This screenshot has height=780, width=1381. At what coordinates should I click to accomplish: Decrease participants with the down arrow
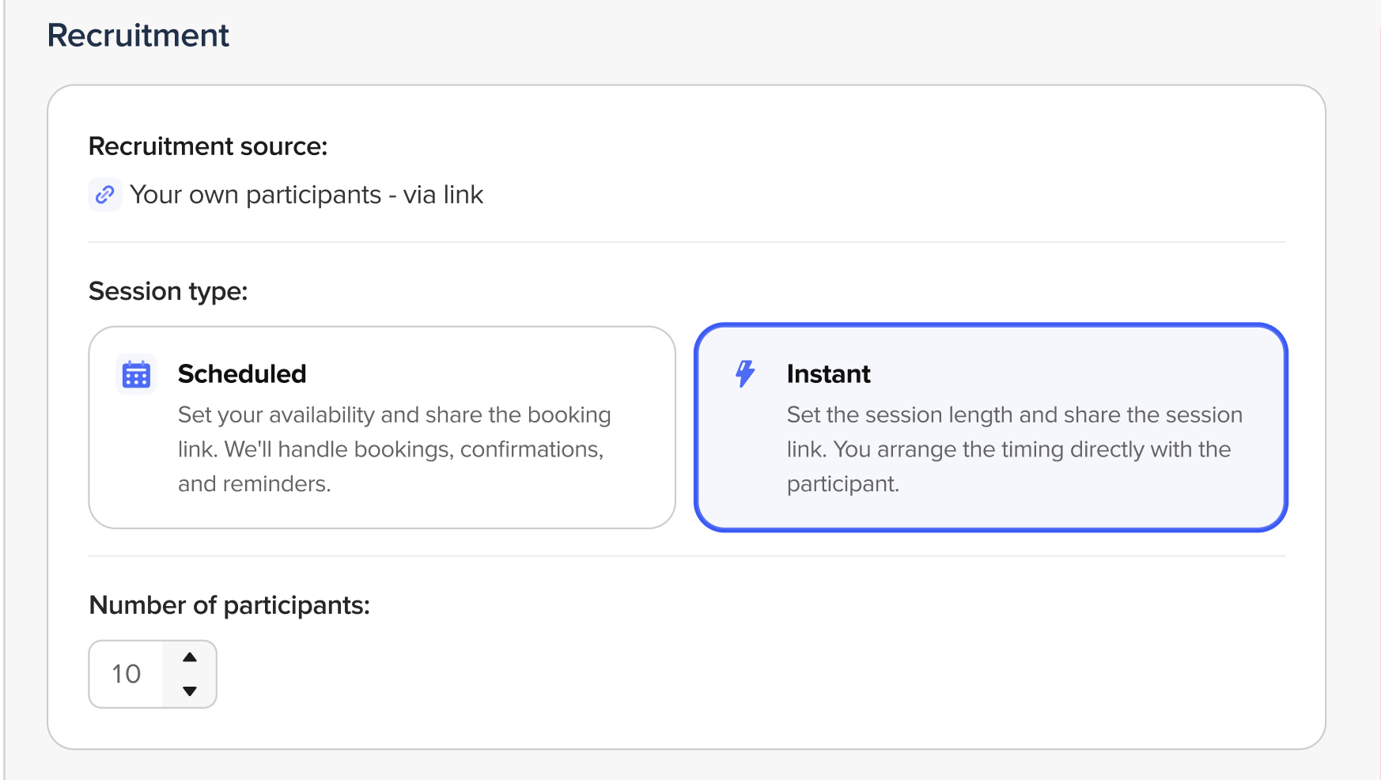pyautogui.click(x=190, y=691)
